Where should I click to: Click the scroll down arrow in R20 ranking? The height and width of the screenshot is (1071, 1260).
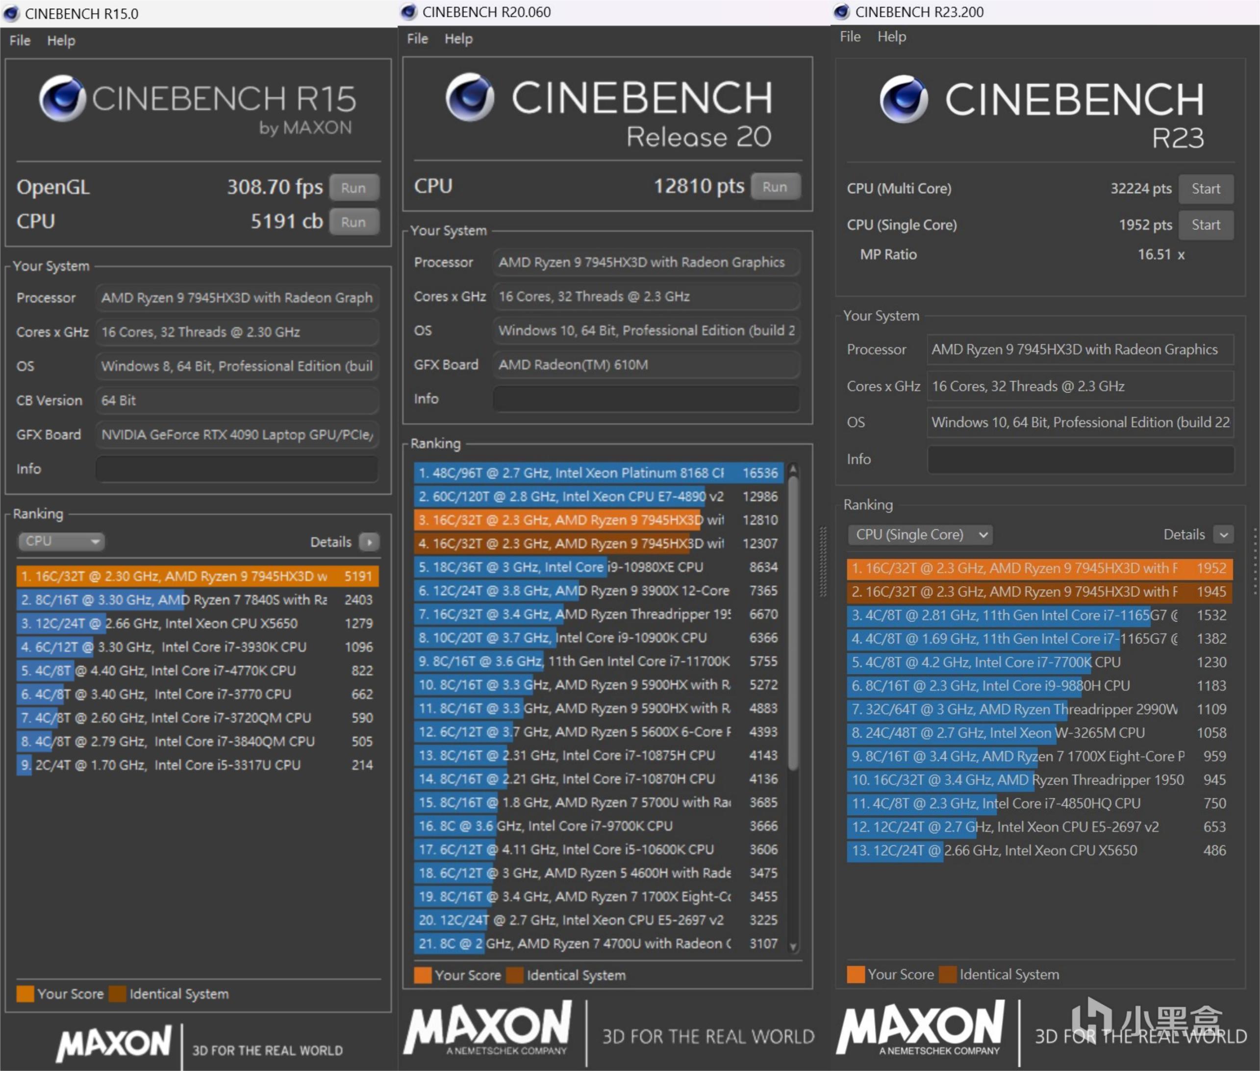(x=792, y=946)
